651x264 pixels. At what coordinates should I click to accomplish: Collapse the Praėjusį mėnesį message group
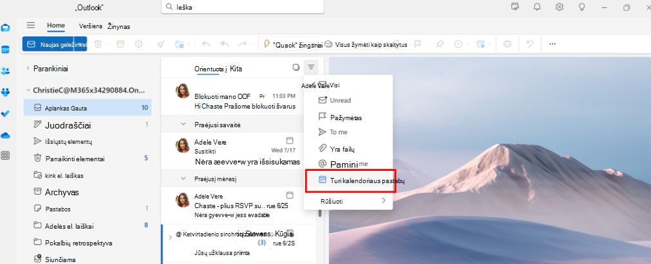tap(183, 179)
